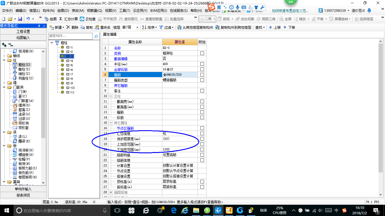Click 上移 move up arrow
The width and height of the screenshot is (385, 216).
[x=275, y=27]
